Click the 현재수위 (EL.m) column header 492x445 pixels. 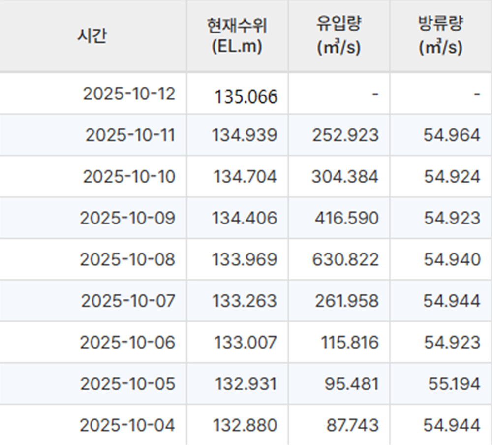[x=237, y=36]
